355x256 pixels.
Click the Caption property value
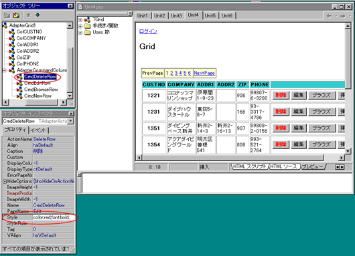click(54, 151)
